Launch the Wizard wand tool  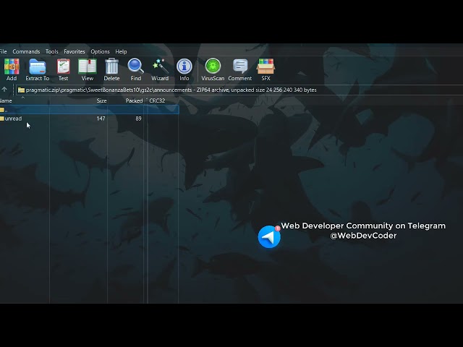click(x=160, y=69)
